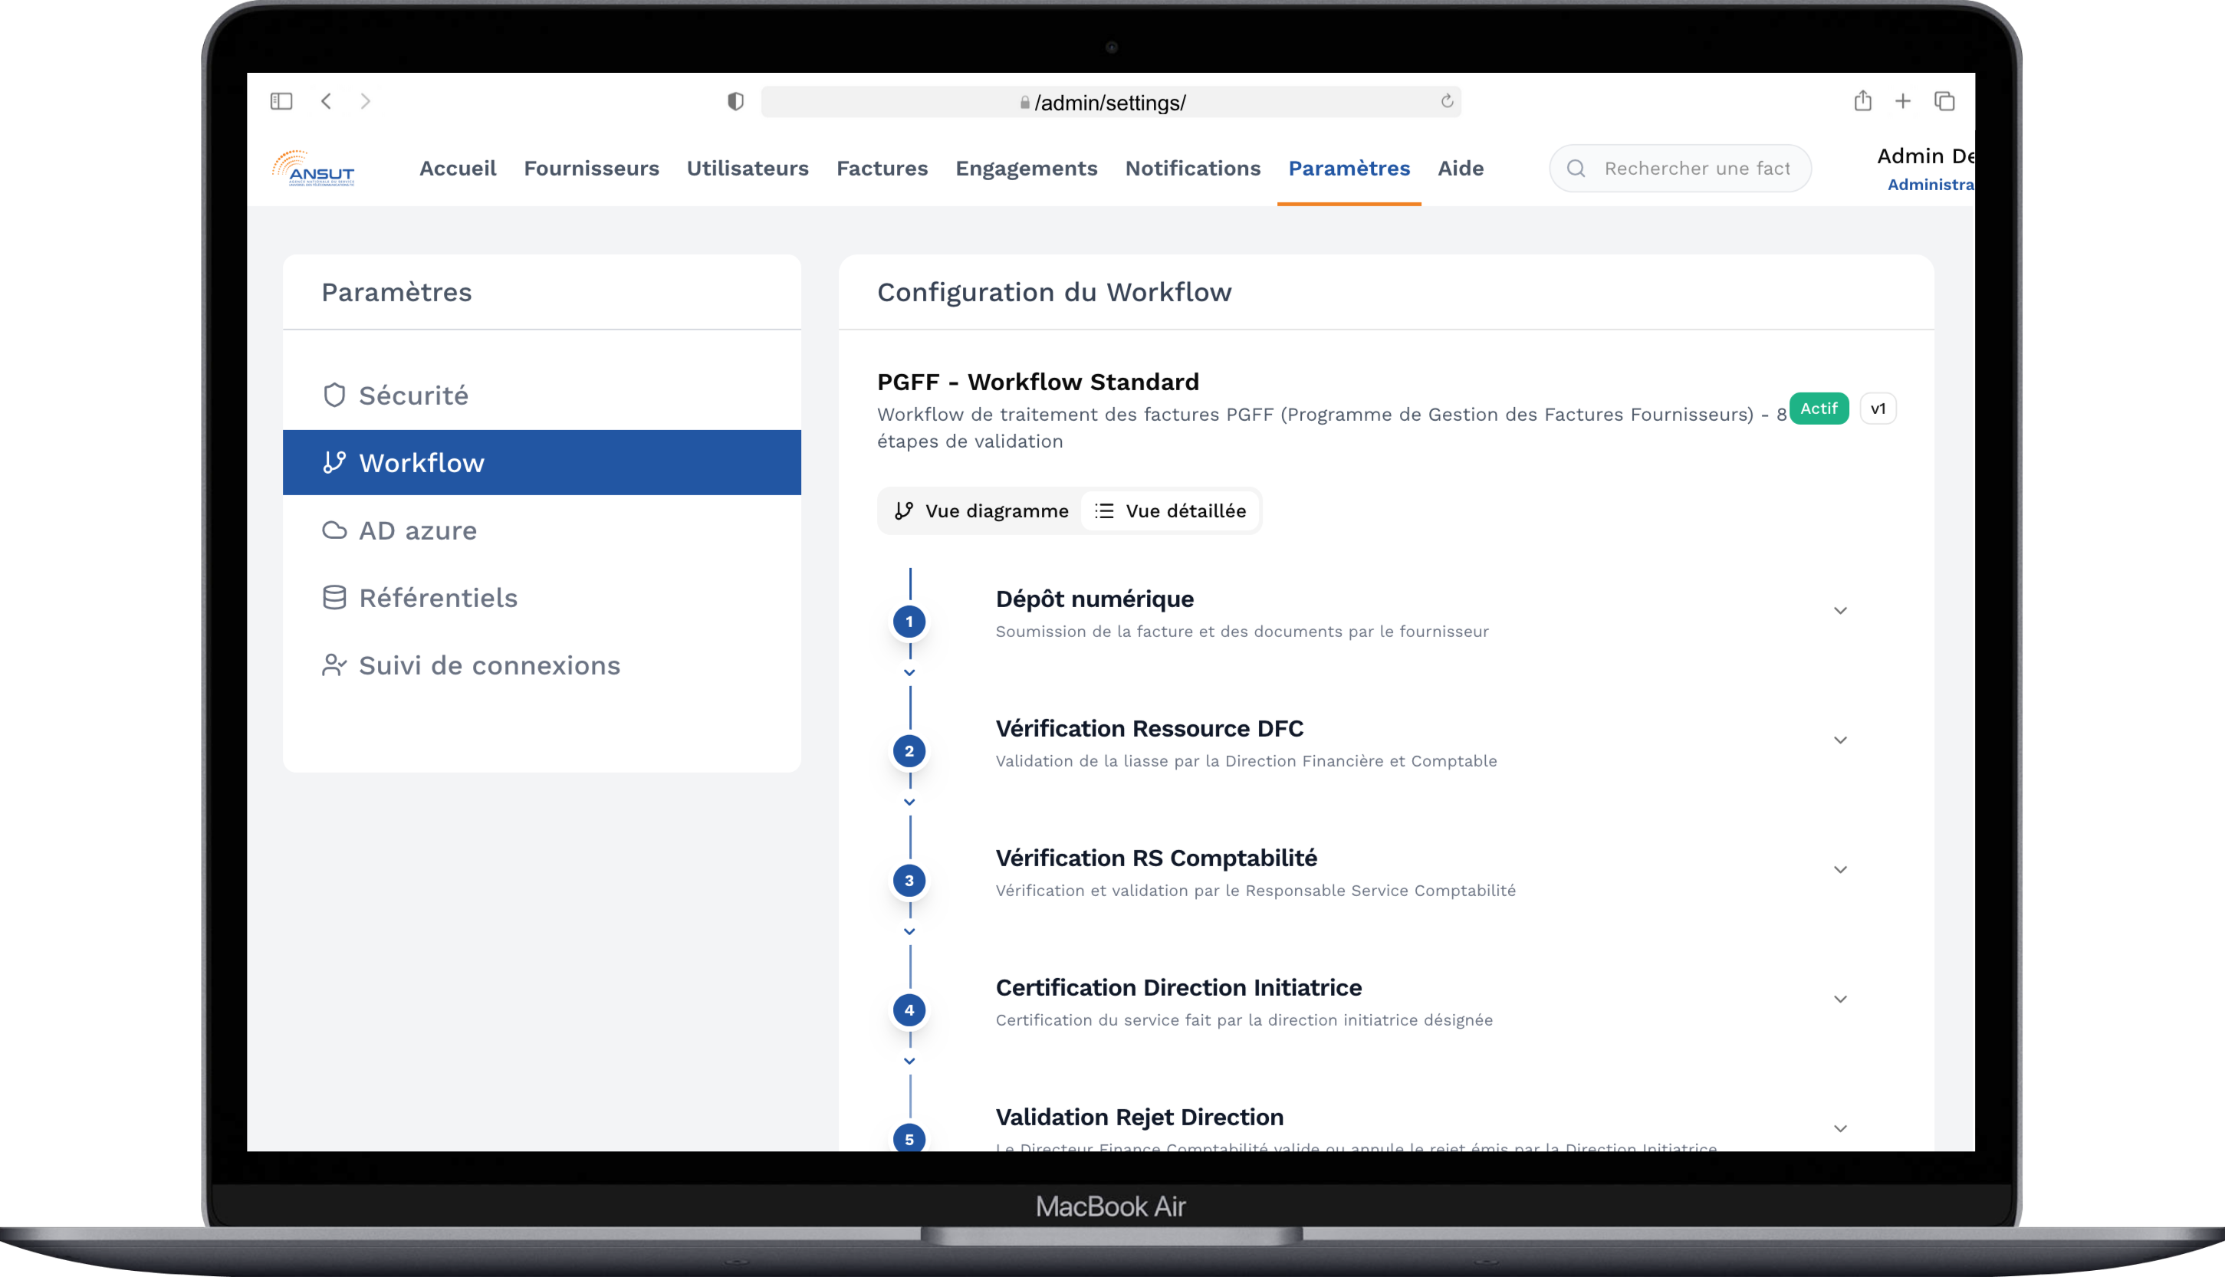
Task: Click the step 4 circle marker
Action: 909,1010
